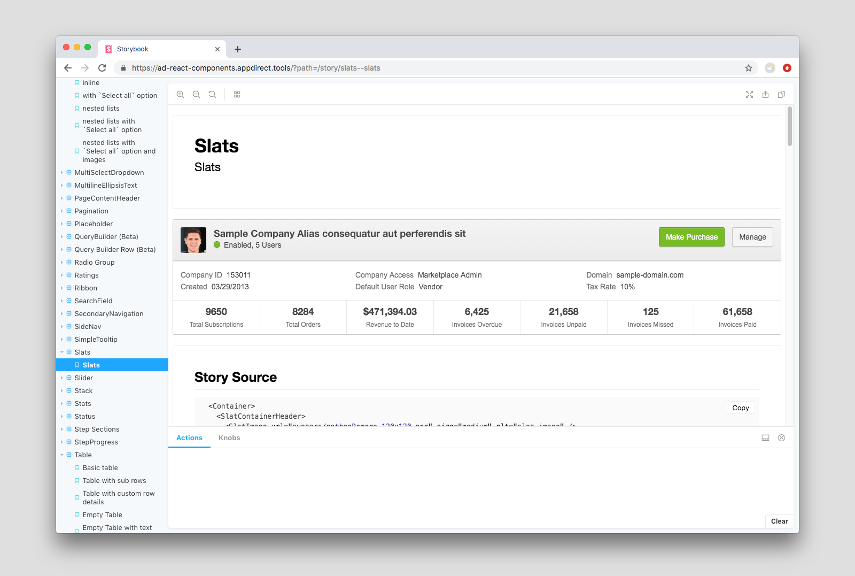Image resolution: width=855 pixels, height=576 pixels.
Task: Open the SideNav component
Action: coord(88,326)
